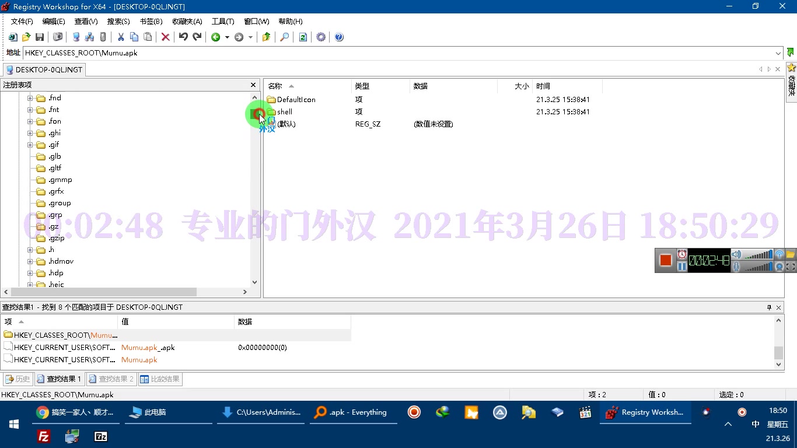Switch to the 查找结果 2 tab

coord(111,379)
